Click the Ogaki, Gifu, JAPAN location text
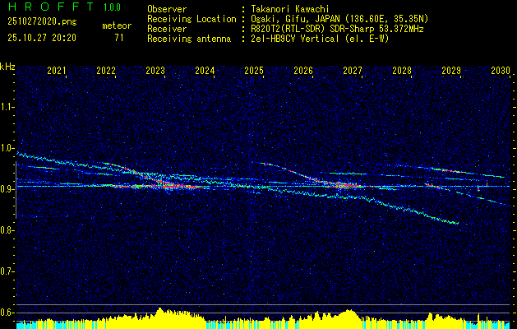517x329 pixels. tap(339, 19)
